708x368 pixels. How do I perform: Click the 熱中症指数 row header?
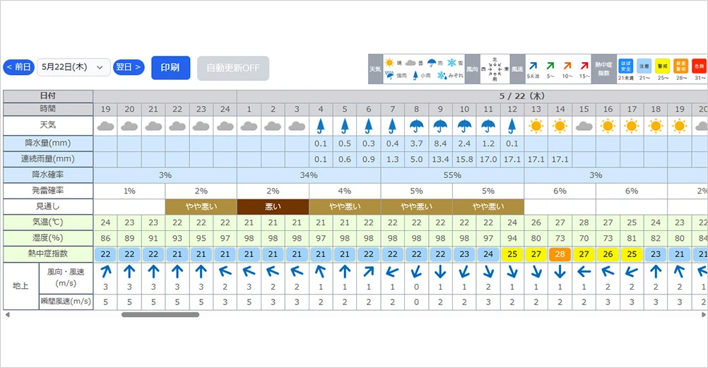coord(48,254)
